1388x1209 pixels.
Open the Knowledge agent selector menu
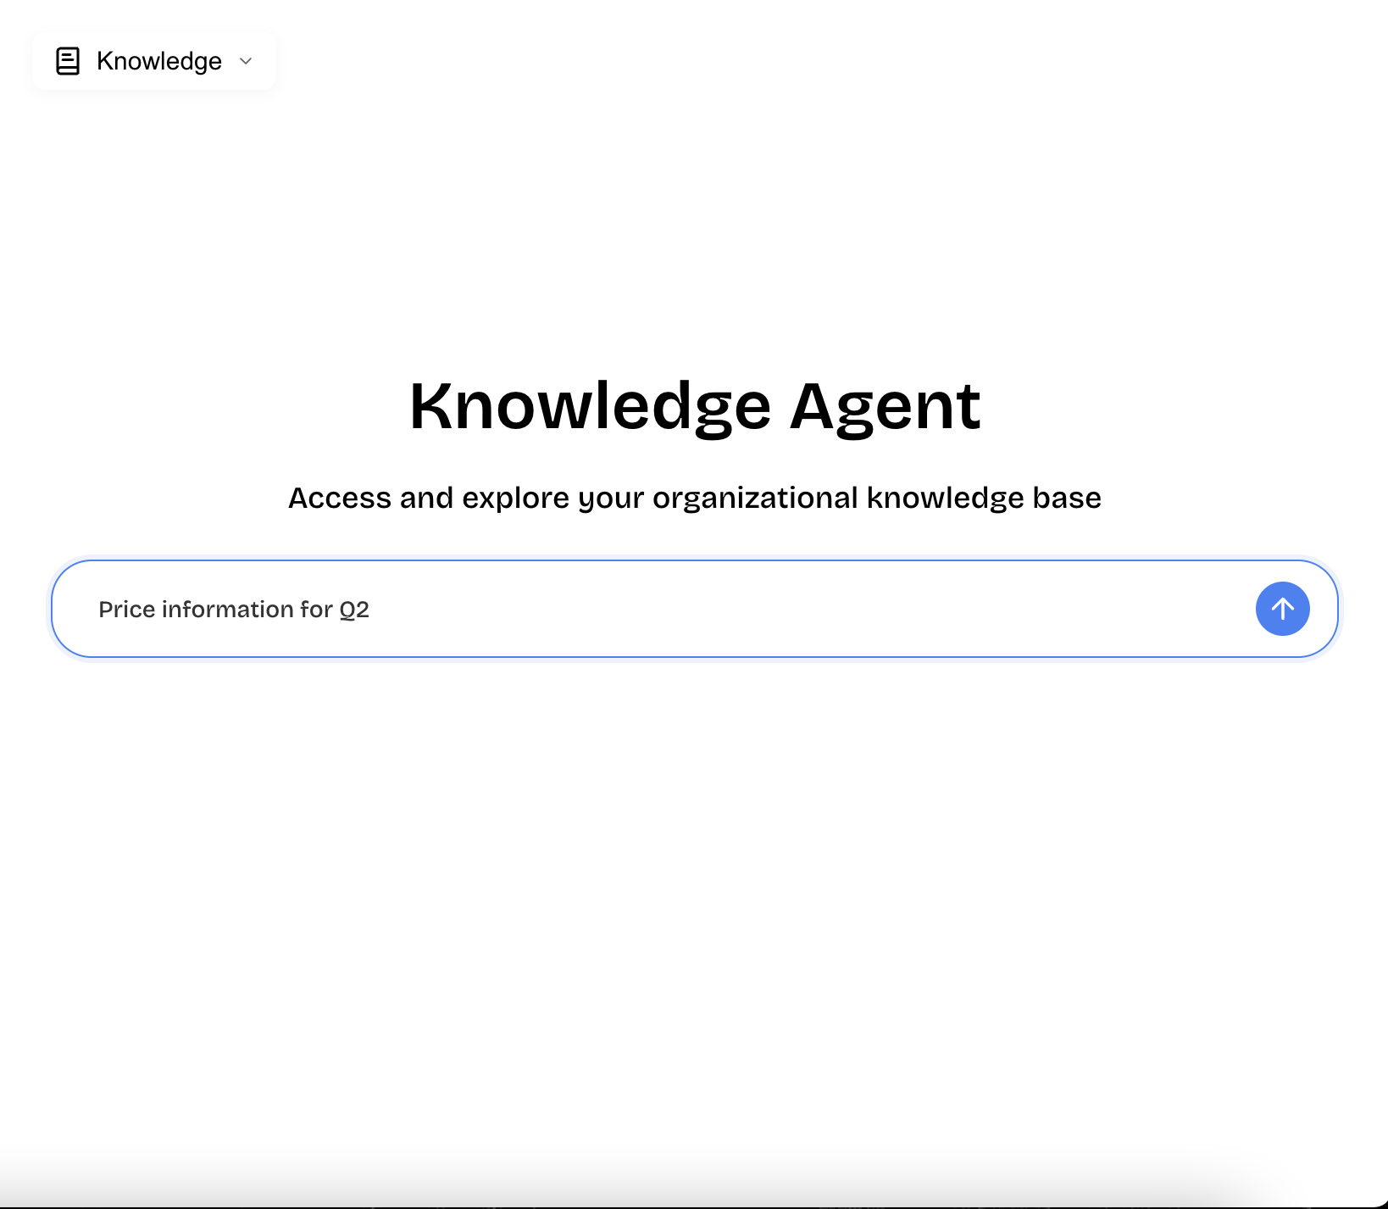coord(154,61)
